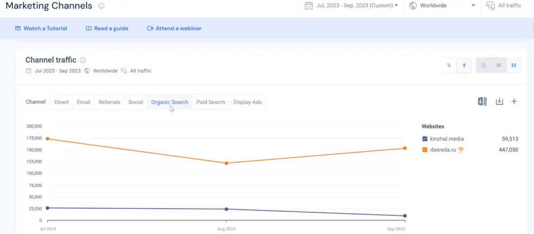
Task: Select the Organic Search channel tab
Action: point(170,102)
